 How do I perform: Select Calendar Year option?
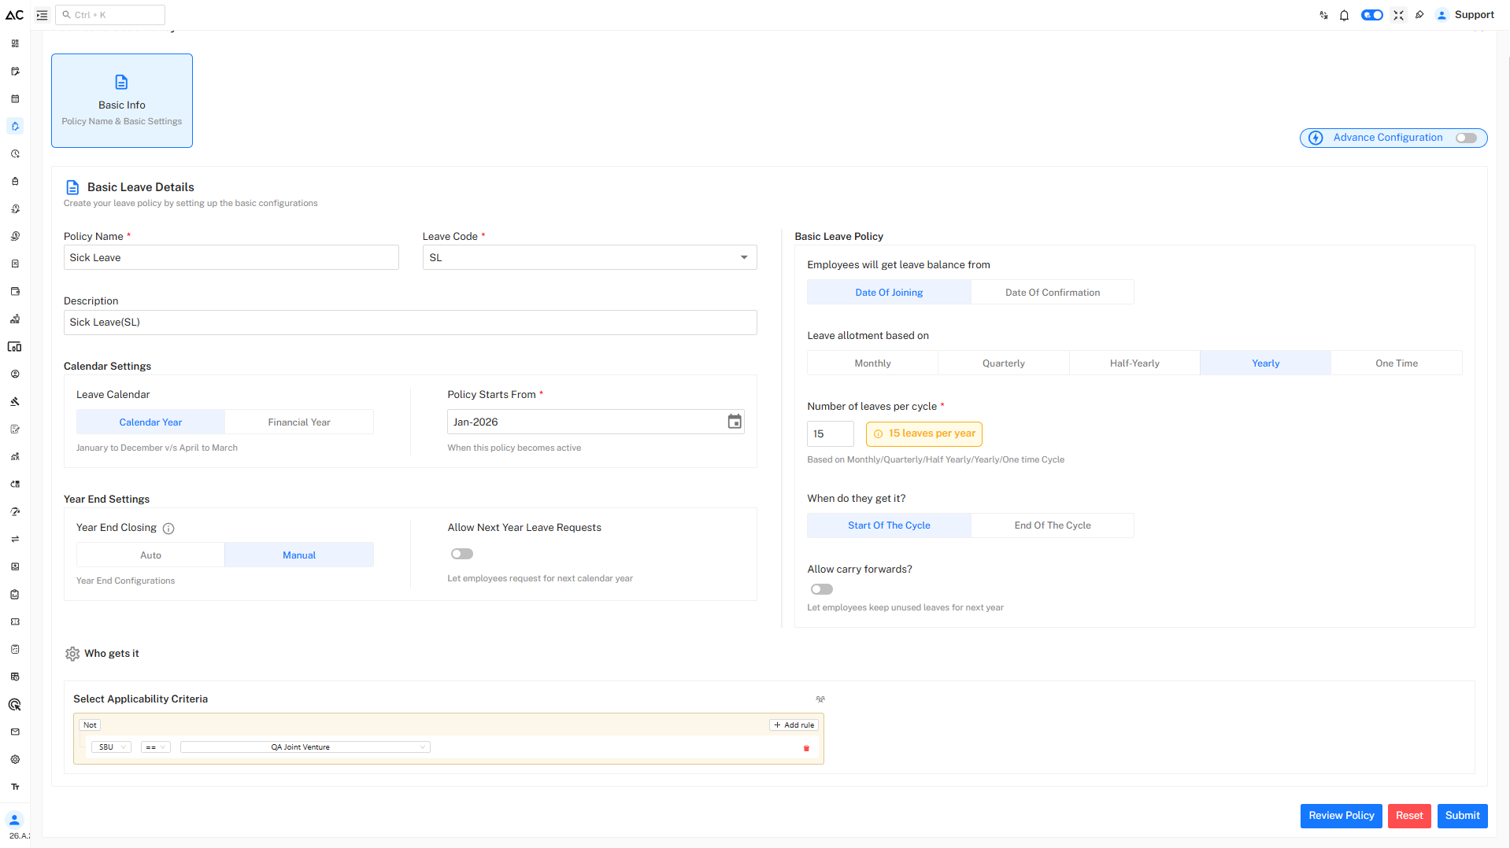150,422
